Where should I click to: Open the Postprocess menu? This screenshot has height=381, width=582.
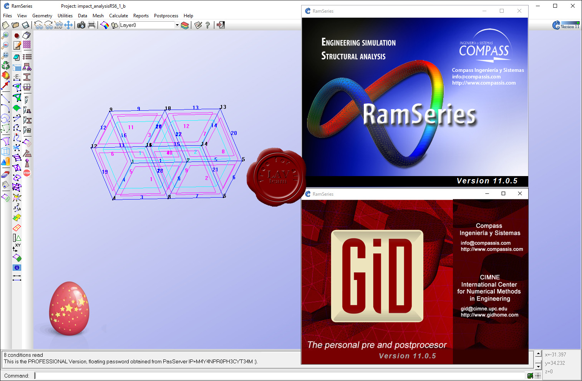point(166,16)
